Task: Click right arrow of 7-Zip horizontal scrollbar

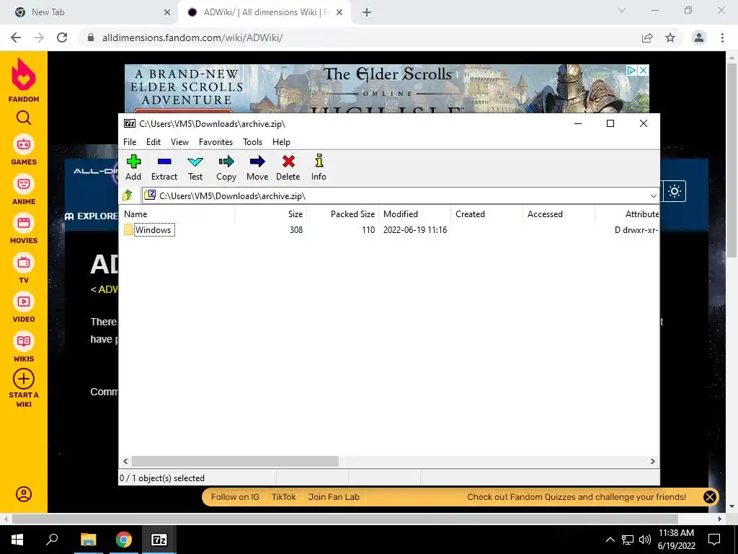Action: coord(653,461)
